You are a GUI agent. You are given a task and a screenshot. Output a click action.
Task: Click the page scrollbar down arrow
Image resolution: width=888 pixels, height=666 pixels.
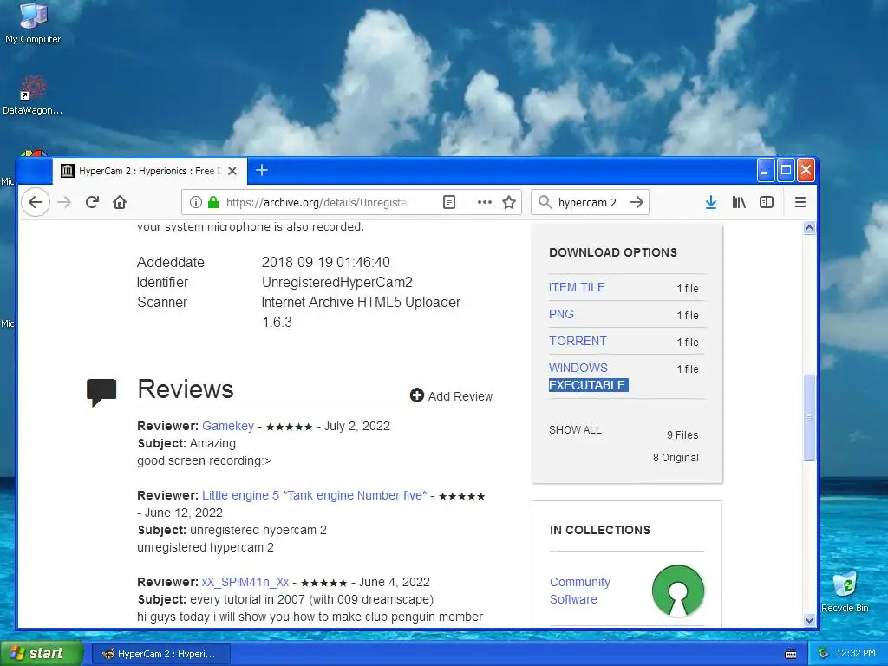pos(809,620)
